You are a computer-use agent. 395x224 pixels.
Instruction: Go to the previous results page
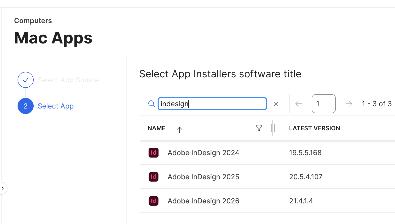tap(298, 104)
